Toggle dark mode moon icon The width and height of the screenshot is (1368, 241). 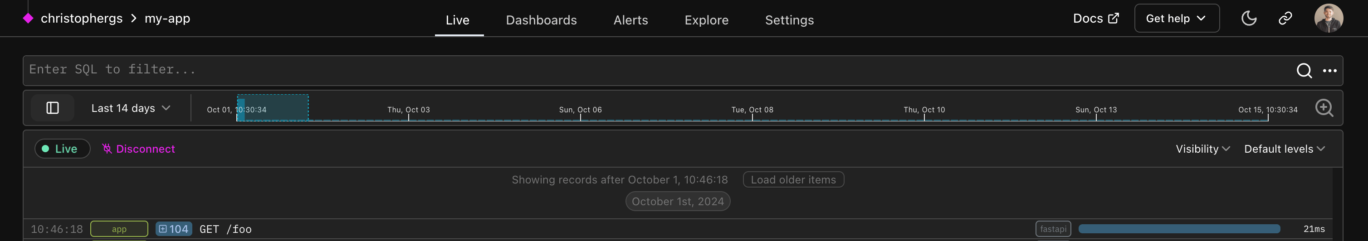pos(1249,19)
